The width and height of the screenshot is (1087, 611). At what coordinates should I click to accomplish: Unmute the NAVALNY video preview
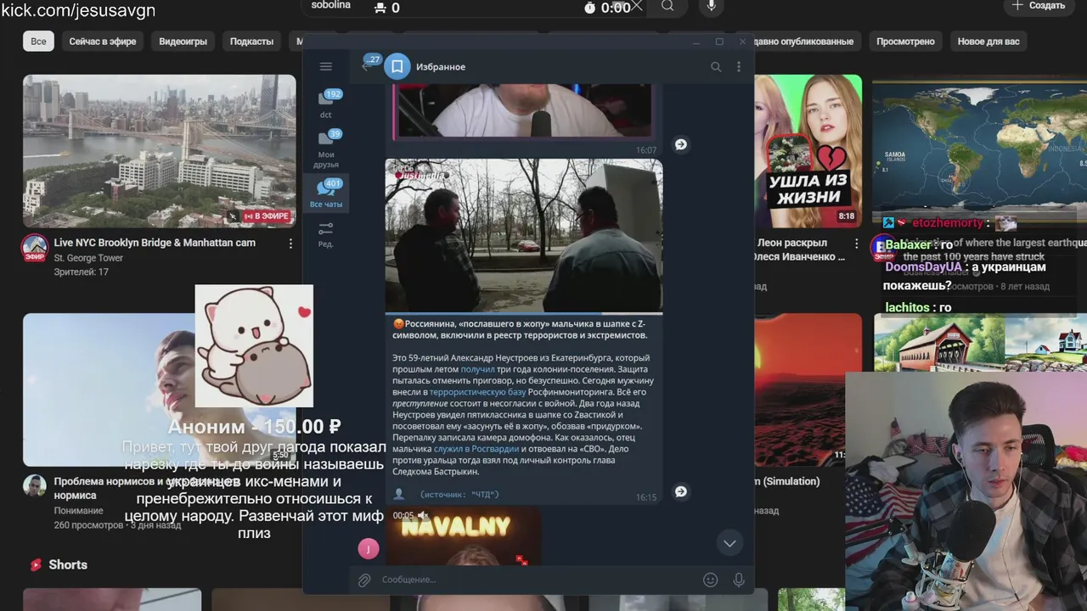pyautogui.click(x=423, y=515)
